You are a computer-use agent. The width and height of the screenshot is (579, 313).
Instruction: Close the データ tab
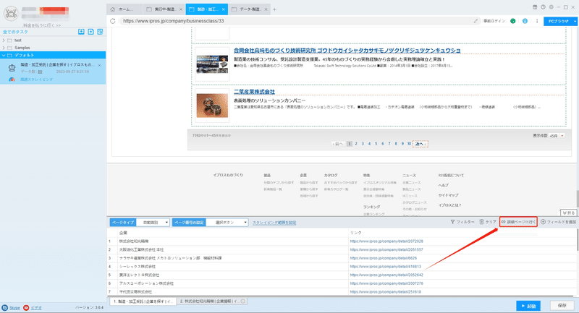pyautogui.click(x=266, y=9)
